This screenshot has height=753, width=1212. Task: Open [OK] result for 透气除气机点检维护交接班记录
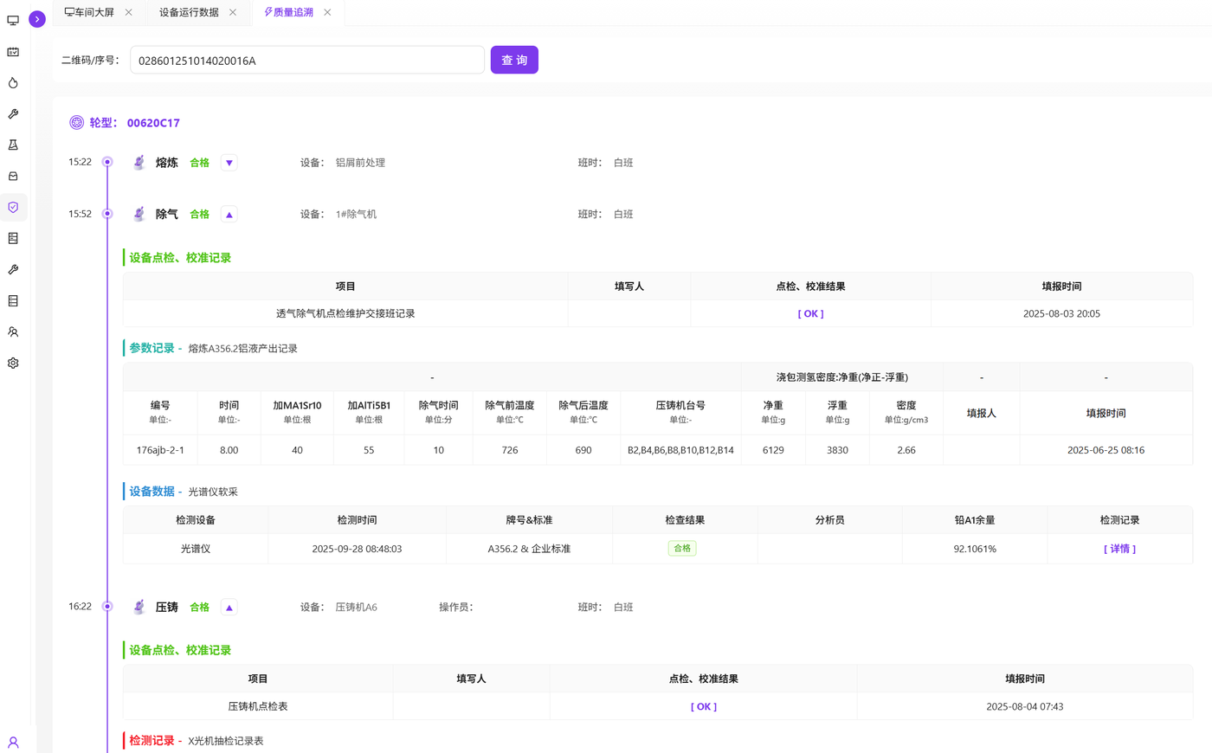810,314
